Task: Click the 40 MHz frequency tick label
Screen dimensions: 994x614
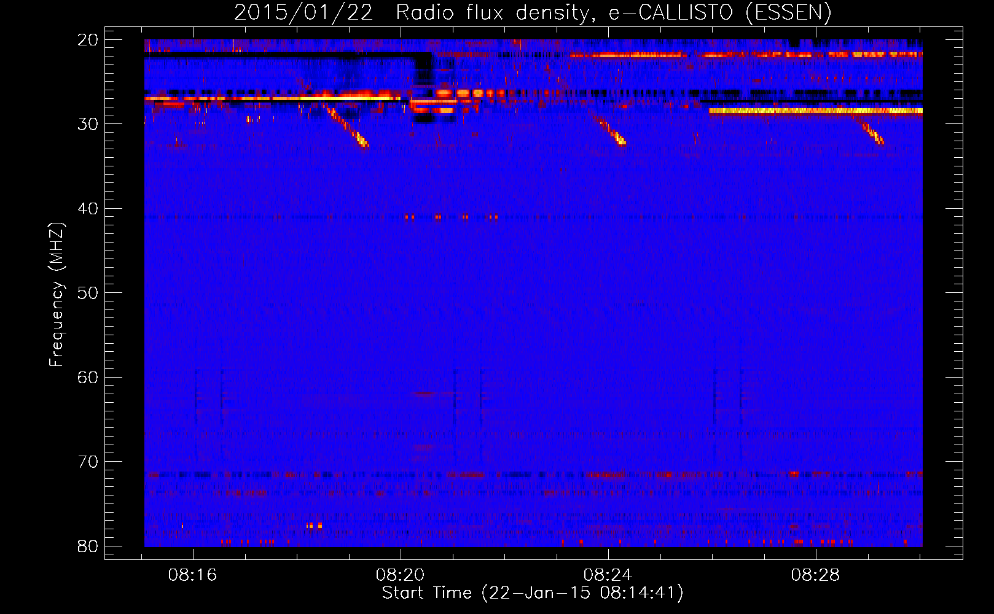Action: point(88,209)
